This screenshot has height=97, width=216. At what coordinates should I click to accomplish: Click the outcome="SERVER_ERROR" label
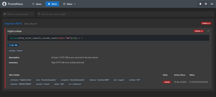[21, 84]
